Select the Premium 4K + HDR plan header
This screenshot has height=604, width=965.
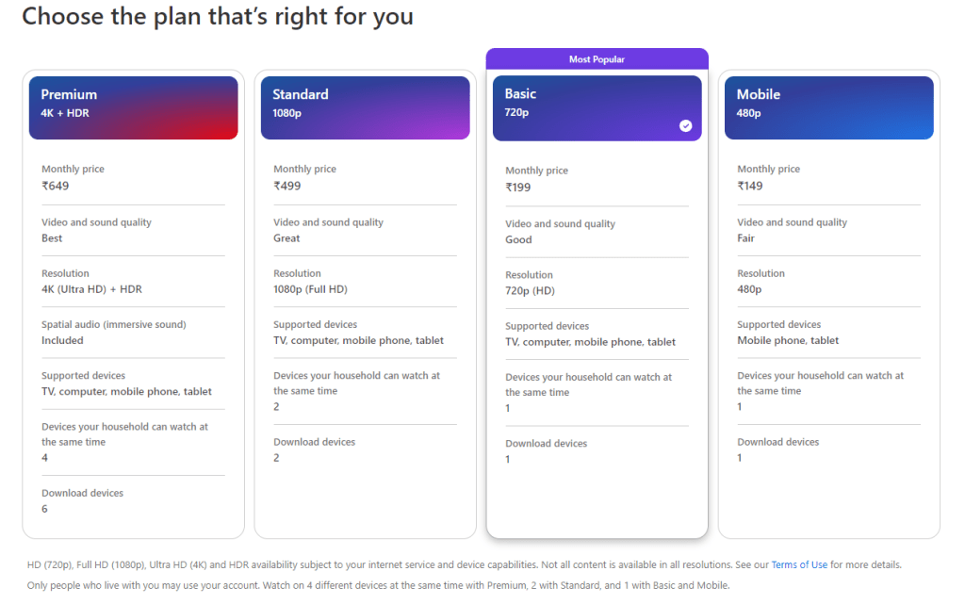point(133,107)
